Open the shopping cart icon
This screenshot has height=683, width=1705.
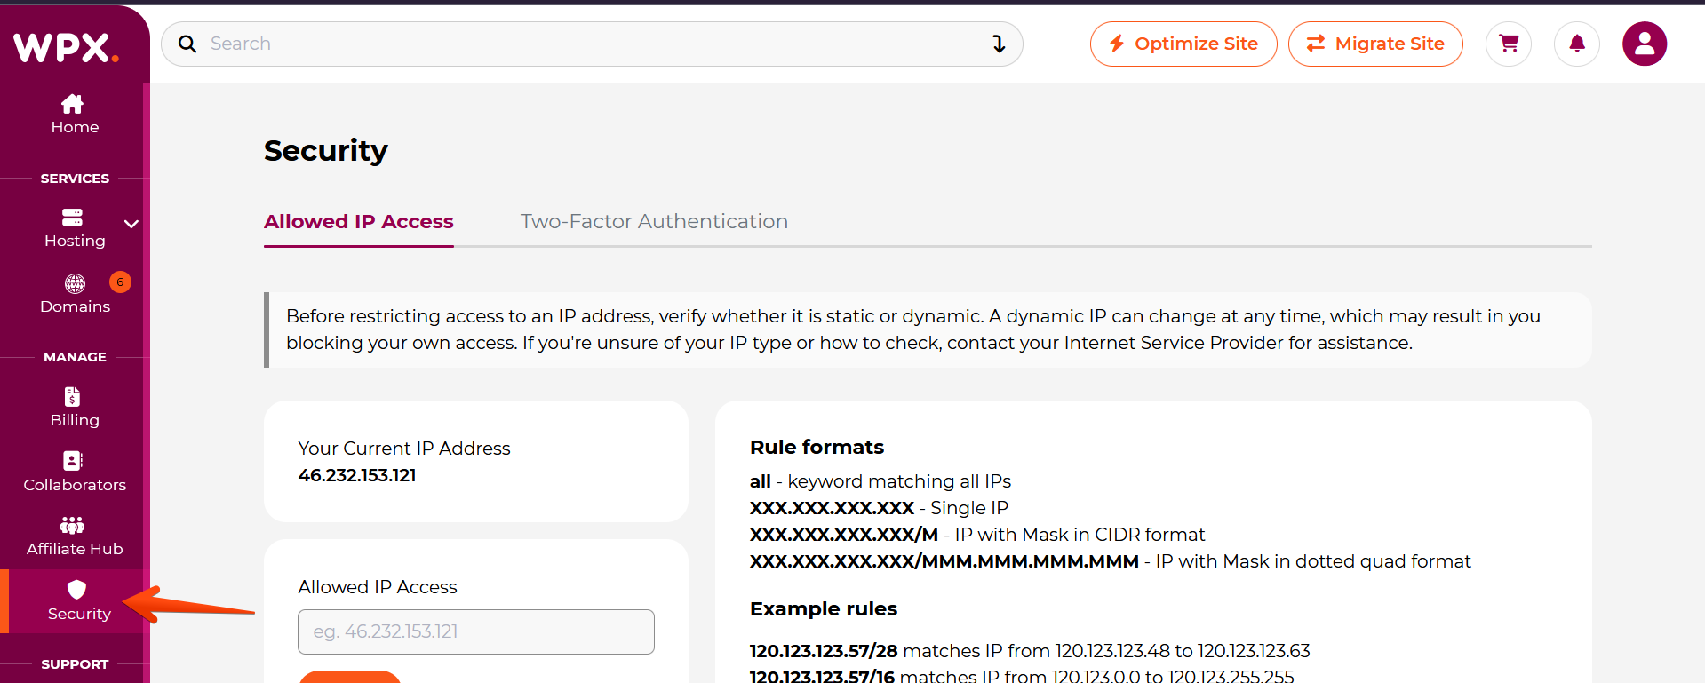coord(1508,44)
